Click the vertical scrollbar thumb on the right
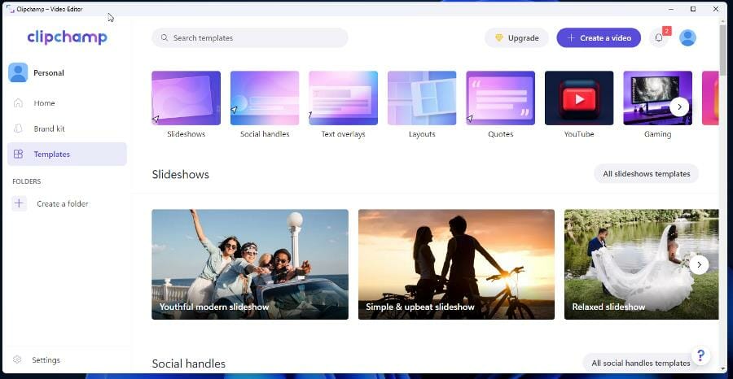The height and width of the screenshot is (379, 733). point(723,50)
